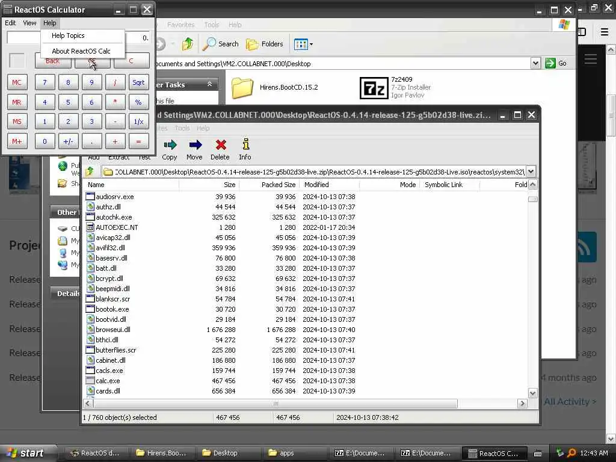Click blankscr.scr file icon
This screenshot has width=616, height=462.
pyautogui.click(x=90, y=298)
